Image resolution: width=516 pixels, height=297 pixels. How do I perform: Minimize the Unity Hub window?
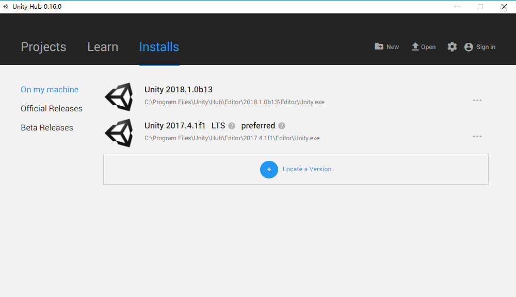point(457,7)
